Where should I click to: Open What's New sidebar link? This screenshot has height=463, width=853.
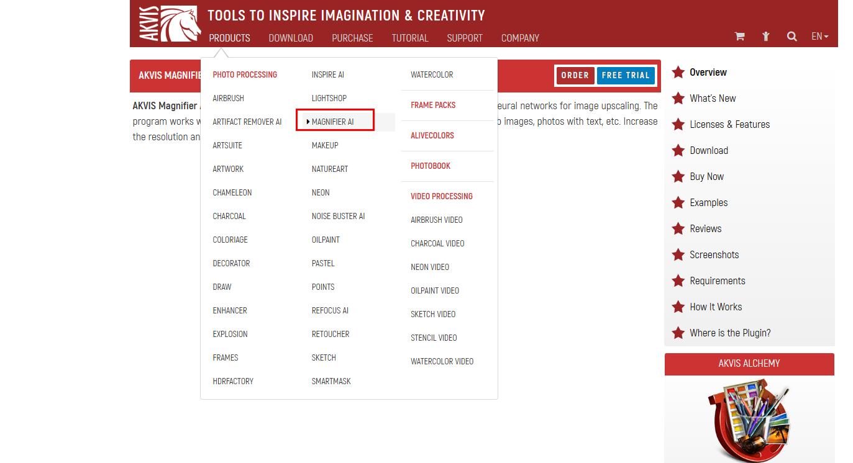coord(713,98)
